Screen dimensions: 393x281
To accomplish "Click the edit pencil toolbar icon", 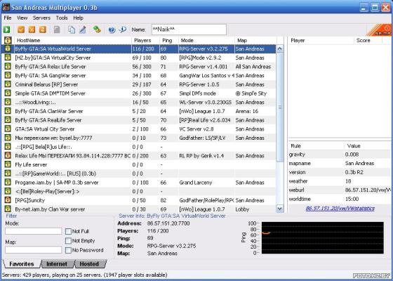I will point(83,30).
